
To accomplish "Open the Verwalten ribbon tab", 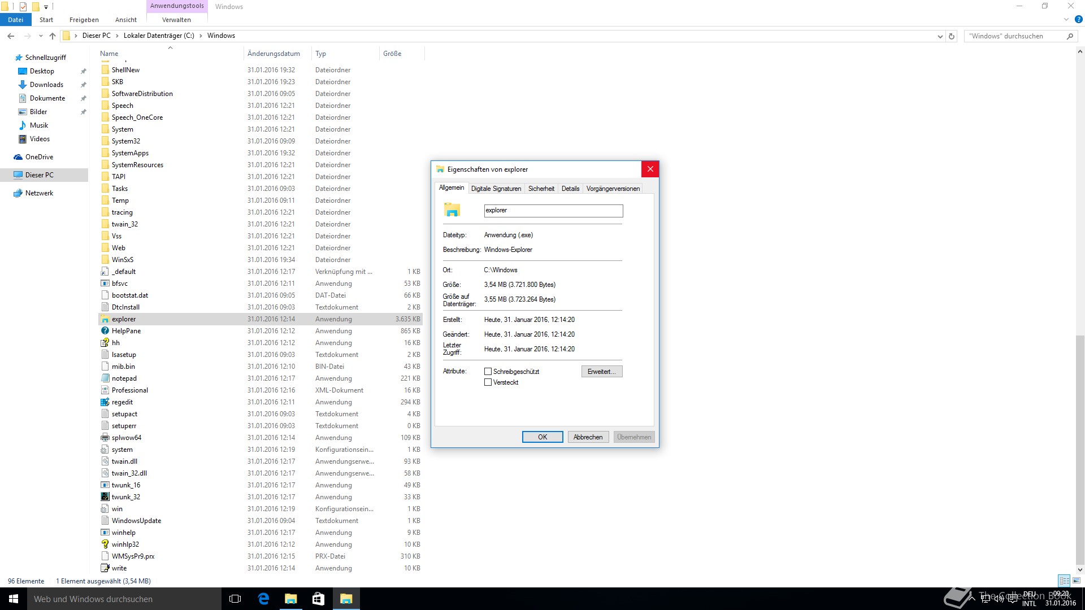I will [176, 20].
